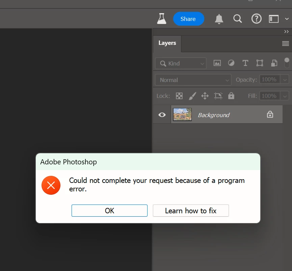292x271 pixels.
Task: Select the Background layer name
Action: tap(214, 115)
